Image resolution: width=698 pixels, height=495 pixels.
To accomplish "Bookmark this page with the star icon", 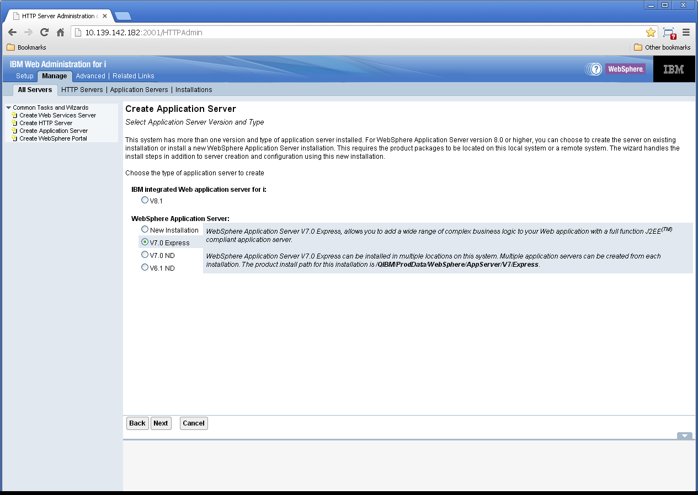I will [651, 33].
